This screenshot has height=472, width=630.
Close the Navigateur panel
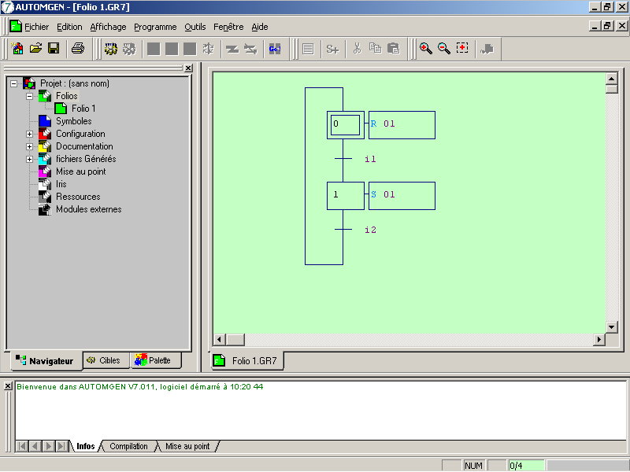188,68
